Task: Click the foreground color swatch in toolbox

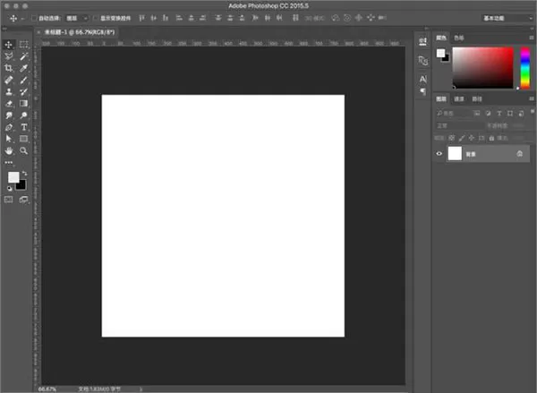Action: (13, 177)
